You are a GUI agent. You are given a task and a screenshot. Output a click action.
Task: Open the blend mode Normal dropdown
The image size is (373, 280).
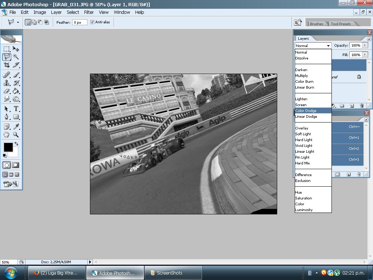pyautogui.click(x=313, y=46)
